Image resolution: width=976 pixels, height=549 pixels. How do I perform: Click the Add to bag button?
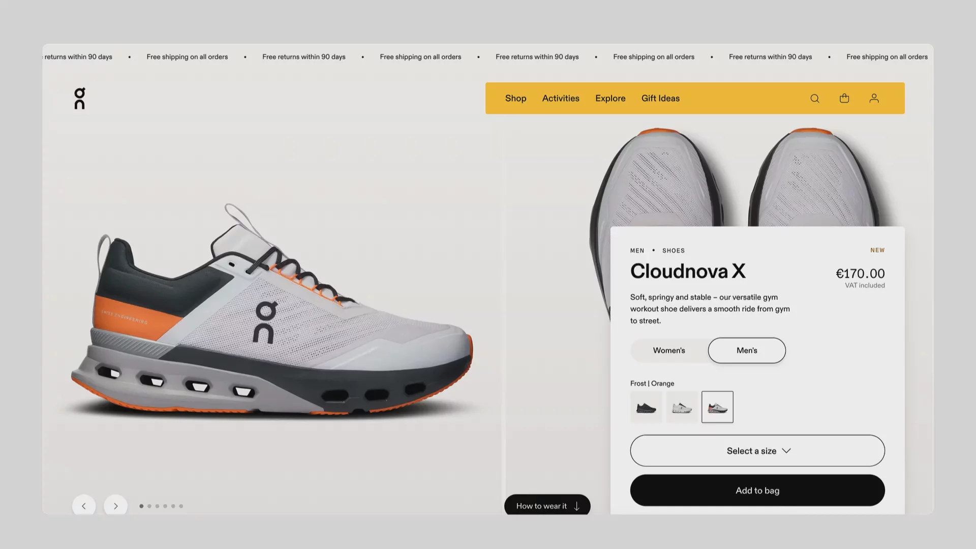pyautogui.click(x=757, y=490)
